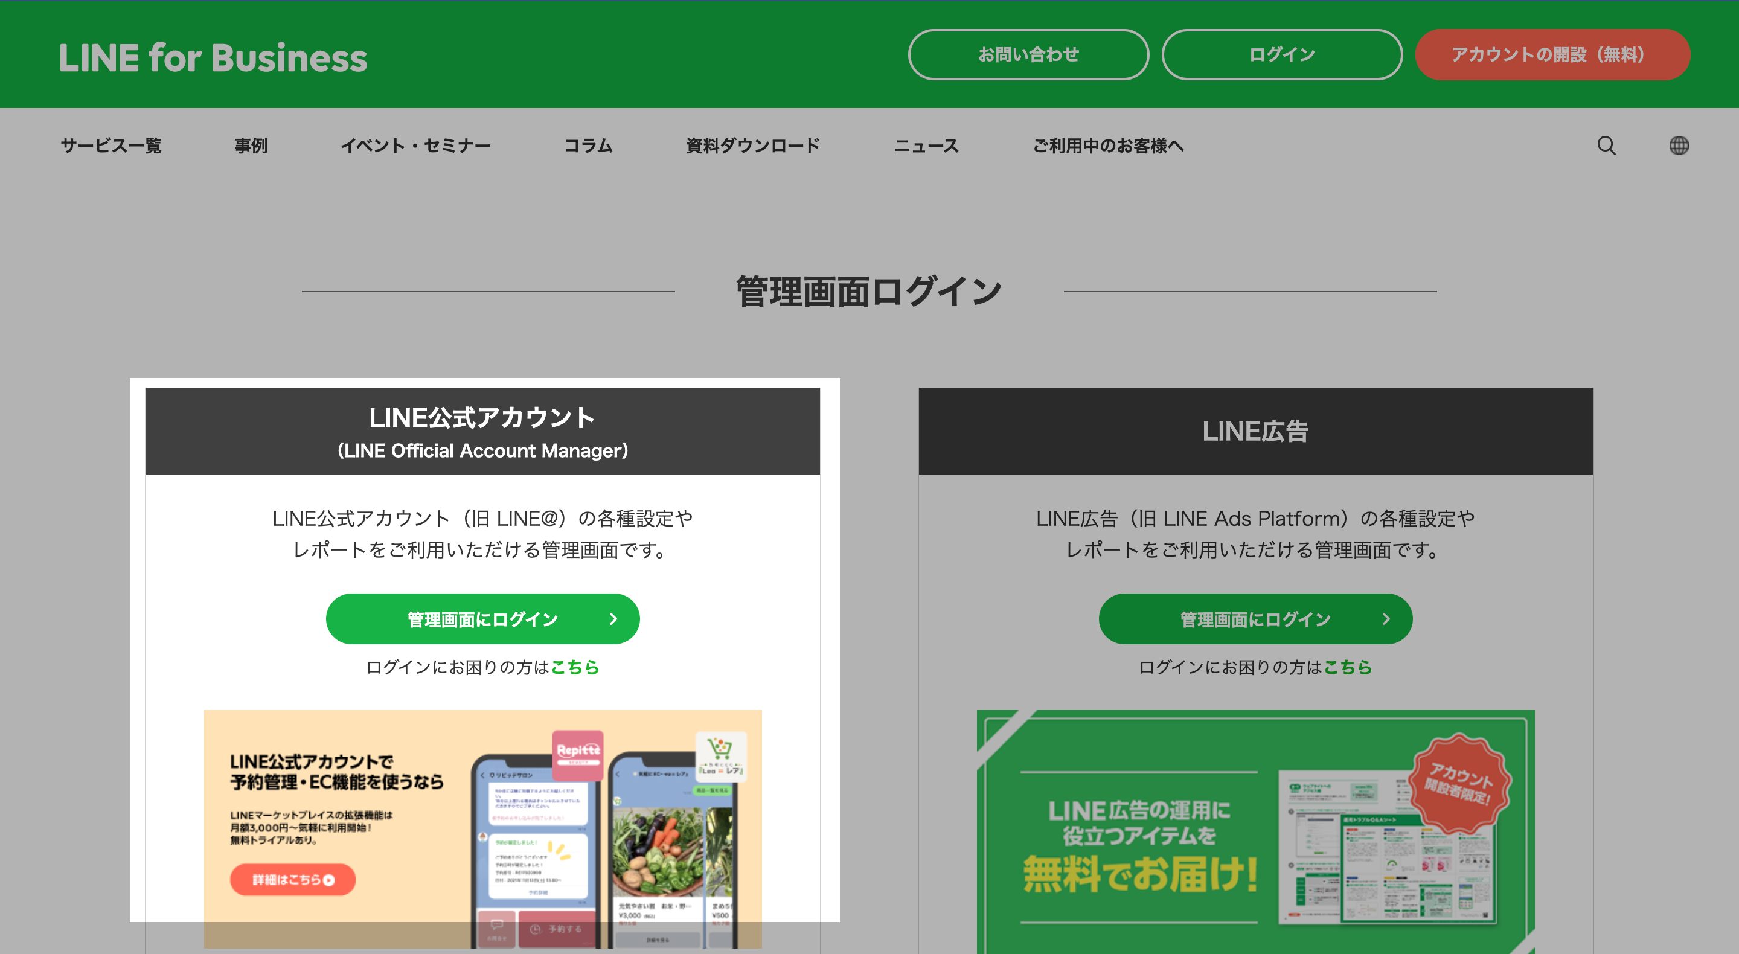Open サービス一覧 menu
Screen dimensions: 1739x954
pyautogui.click(x=111, y=146)
